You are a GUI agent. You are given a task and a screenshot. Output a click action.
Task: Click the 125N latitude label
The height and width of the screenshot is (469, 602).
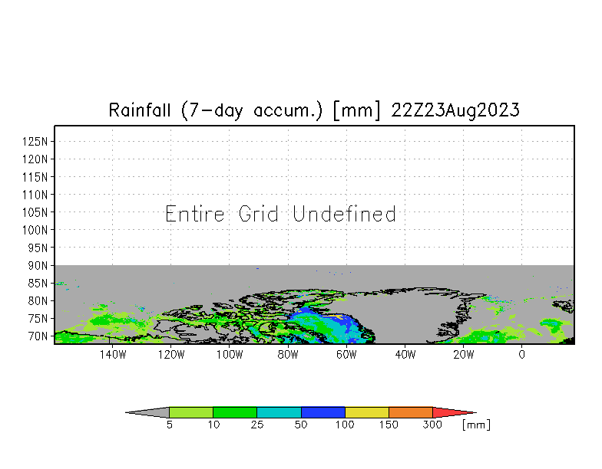pyautogui.click(x=35, y=142)
